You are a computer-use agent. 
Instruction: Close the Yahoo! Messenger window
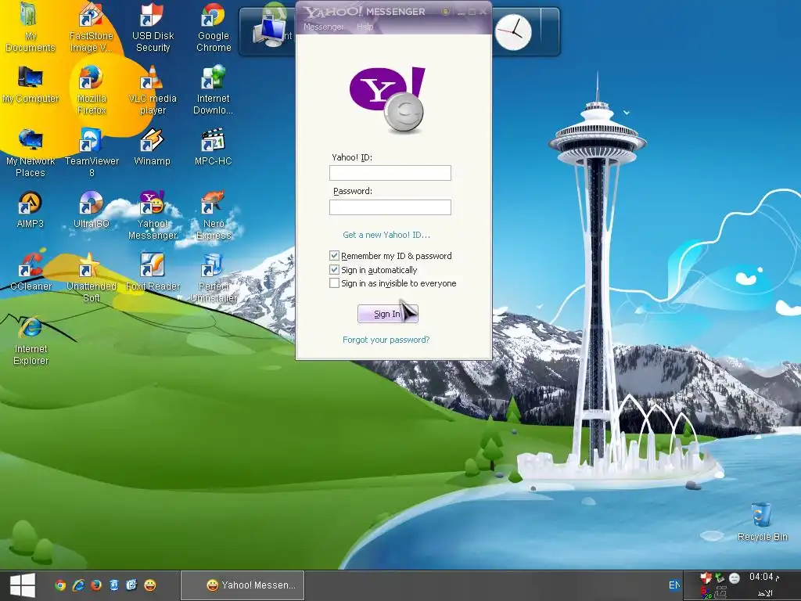coord(483,11)
